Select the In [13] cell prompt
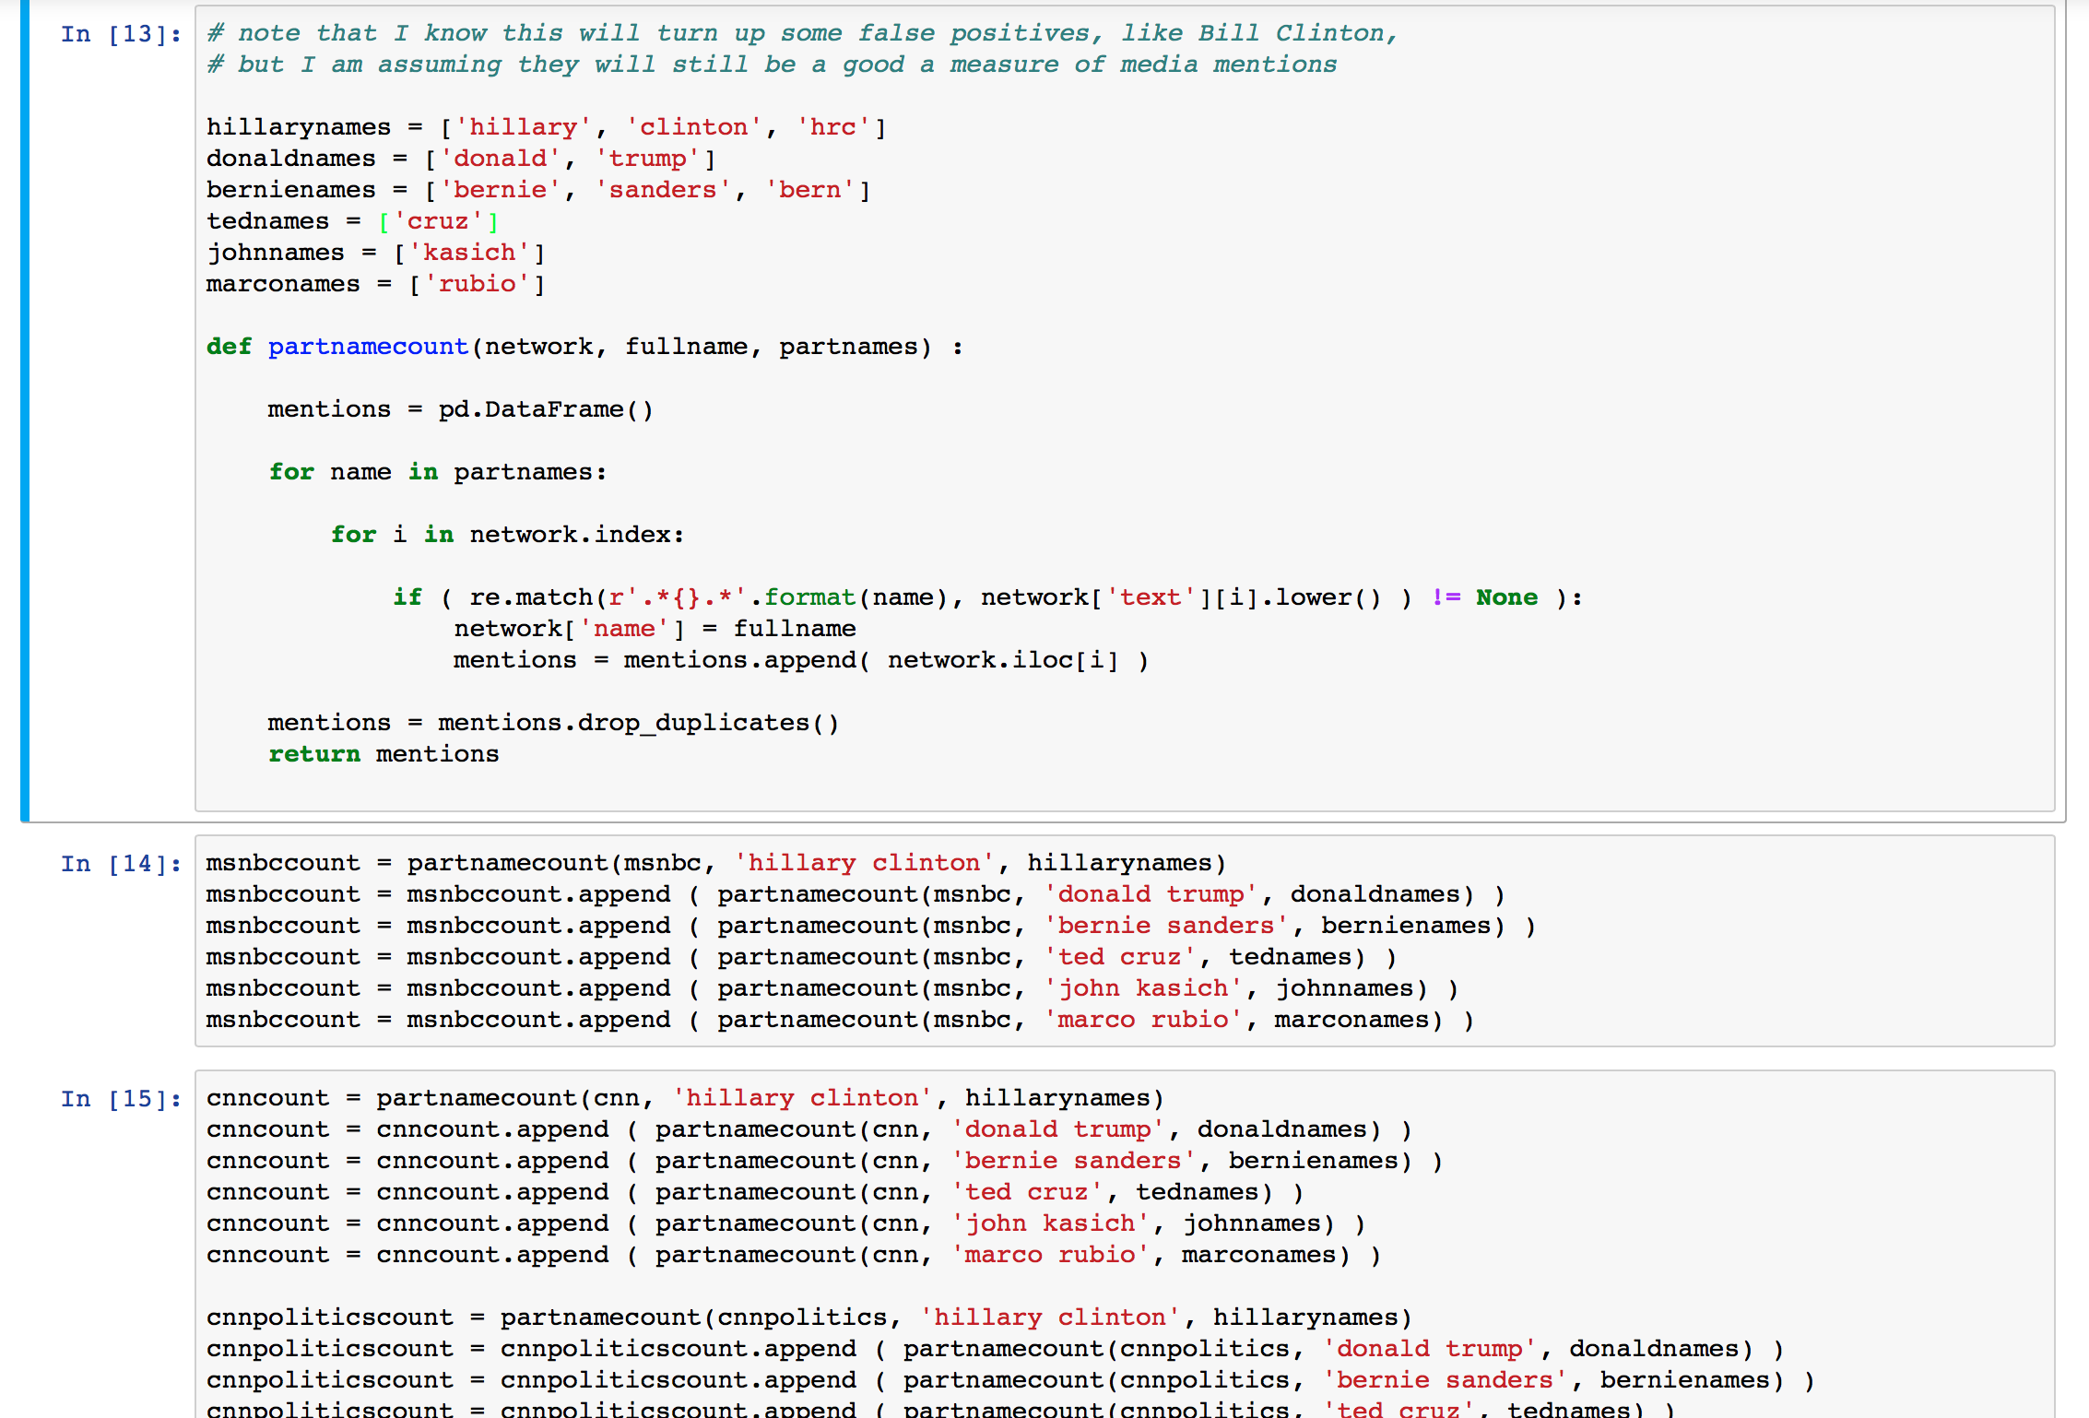Viewport: 2089px width, 1418px height. tap(121, 34)
